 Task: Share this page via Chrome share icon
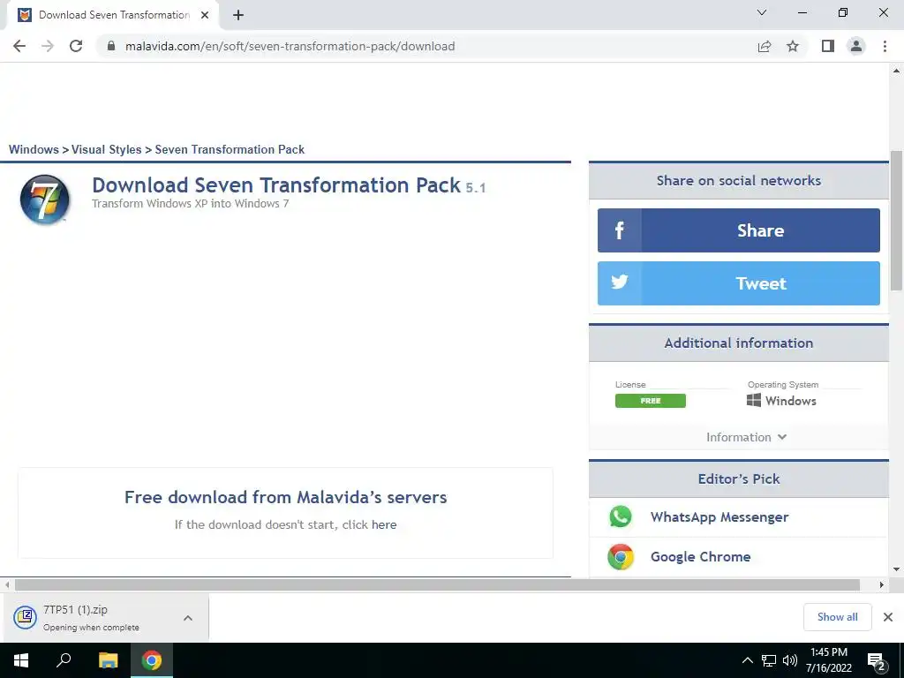pos(765,46)
